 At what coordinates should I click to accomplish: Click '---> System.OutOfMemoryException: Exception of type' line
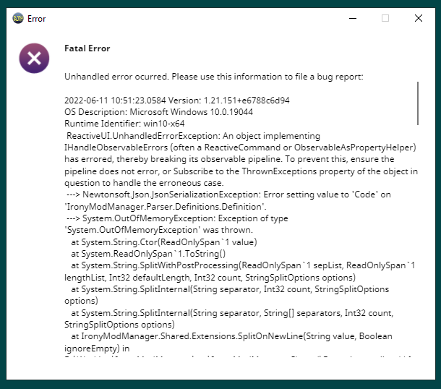pos(177,218)
